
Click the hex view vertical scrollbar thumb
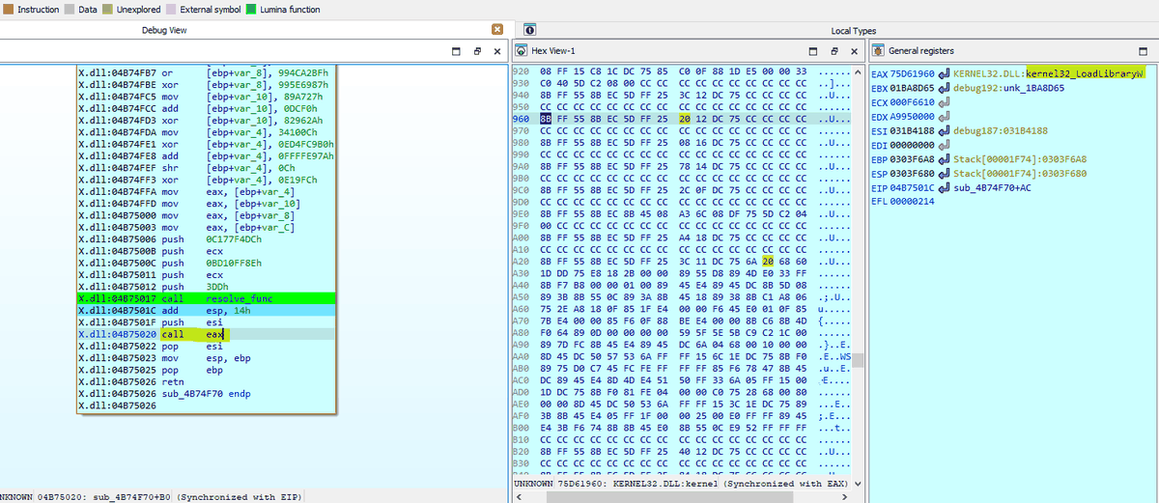[x=859, y=360]
